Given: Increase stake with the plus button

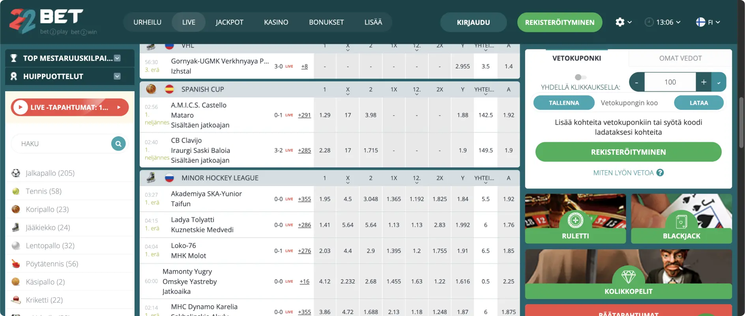Looking at the screenshot, I should coord(704,82).
